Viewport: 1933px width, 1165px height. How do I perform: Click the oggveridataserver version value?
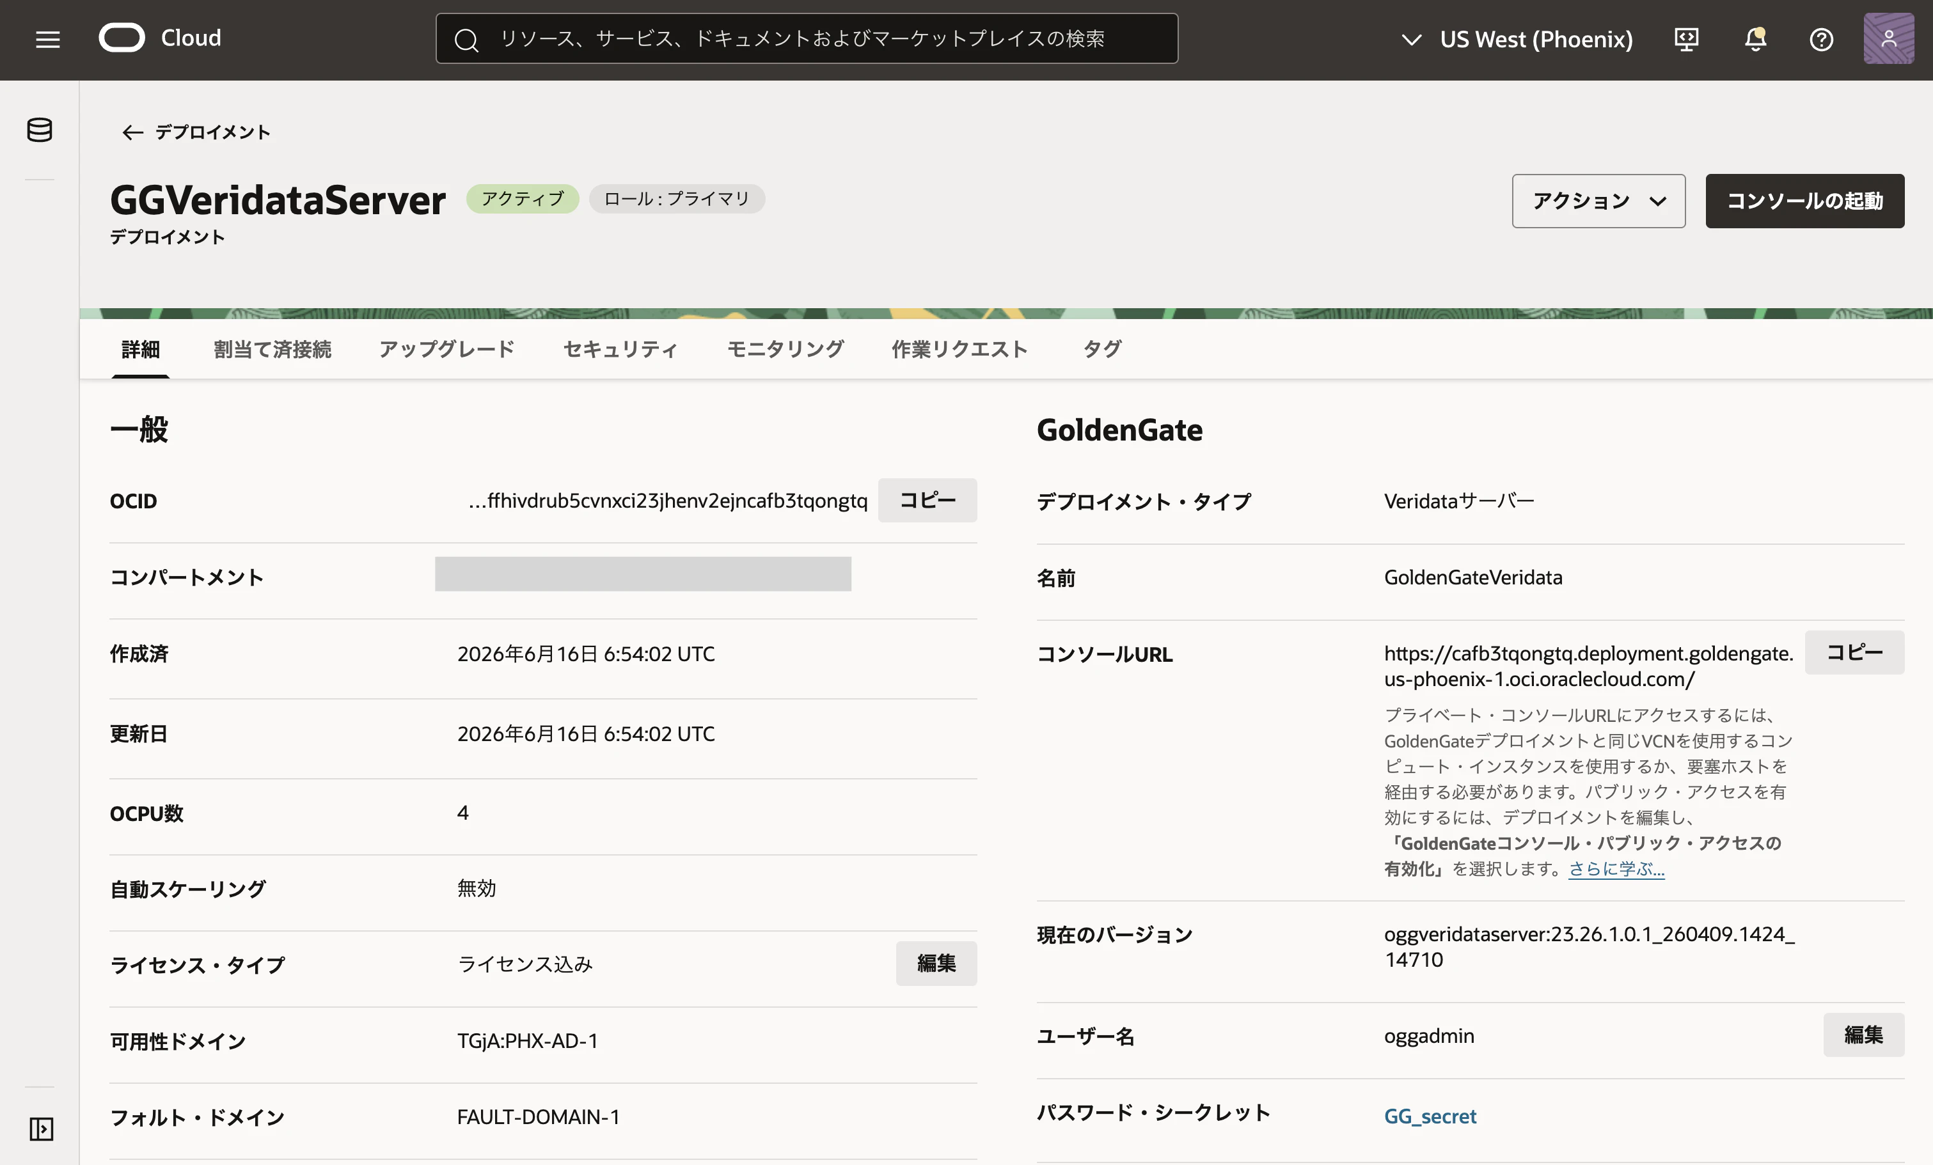coord(1589,946)
